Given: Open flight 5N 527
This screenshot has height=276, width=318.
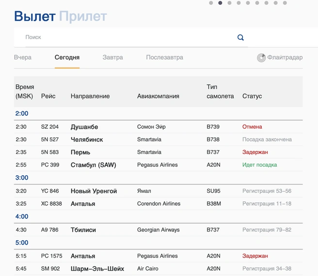Looking at the screenshot, I should pyautogui.click(x=49, y=139).
